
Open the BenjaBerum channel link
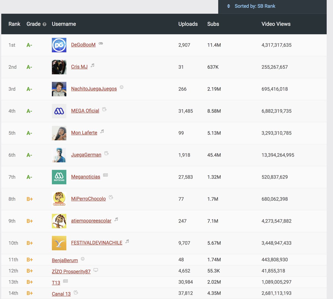[x=65, y=260]
